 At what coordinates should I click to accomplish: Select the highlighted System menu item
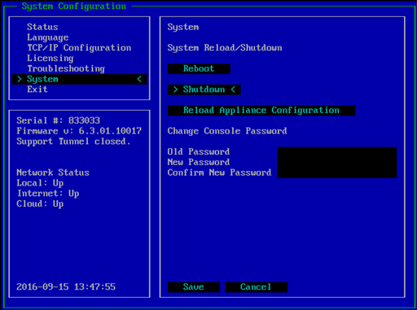click(x=79, y=79)
